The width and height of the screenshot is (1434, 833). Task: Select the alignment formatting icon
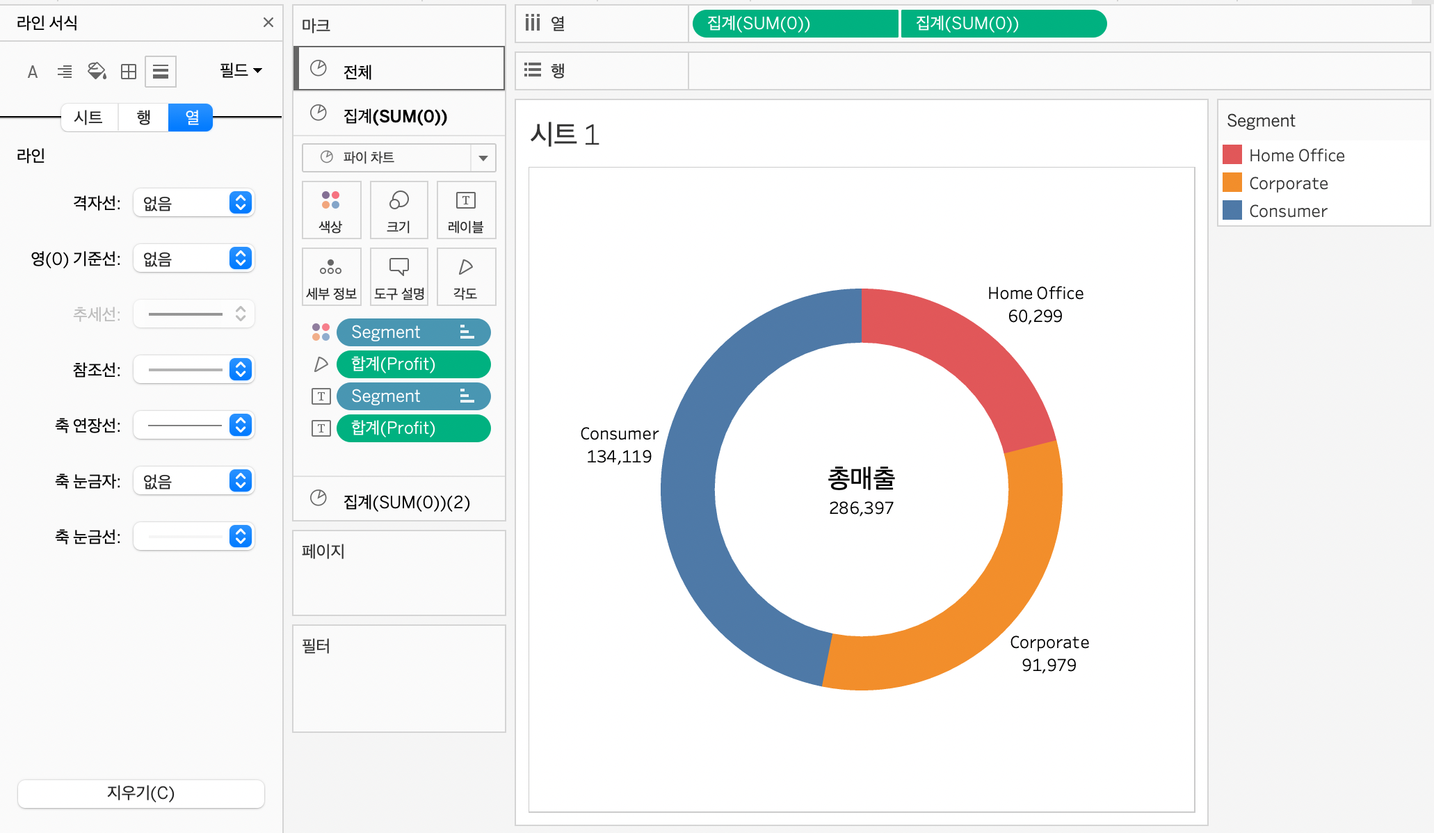point(65,72)
